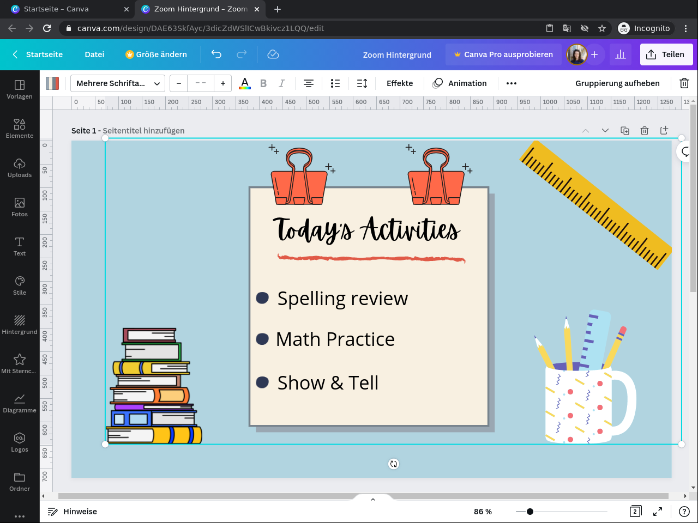Add Seitentitel hinzufügen page title
The width and height of the screenshot is (698, 523).
(143, 131)
